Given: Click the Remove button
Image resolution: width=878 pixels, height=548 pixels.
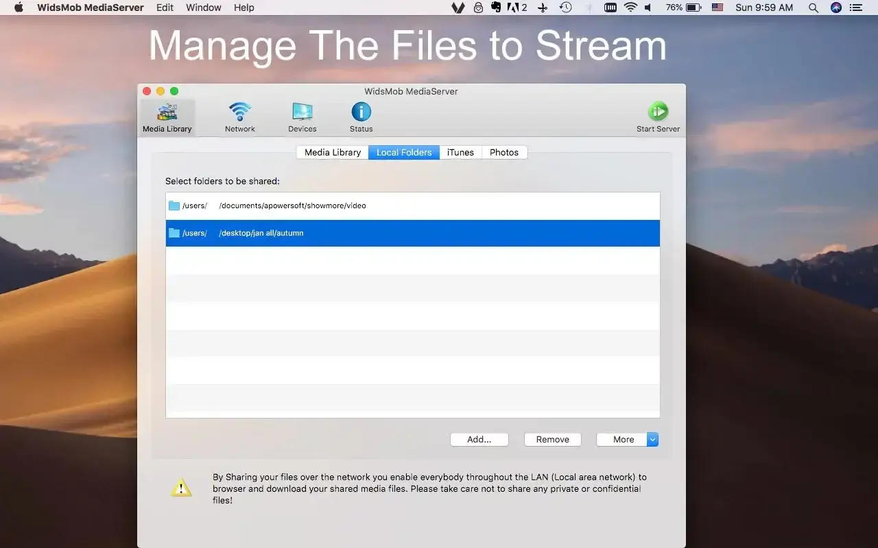Looking at the screenshot, I should [x=552, y=440].
